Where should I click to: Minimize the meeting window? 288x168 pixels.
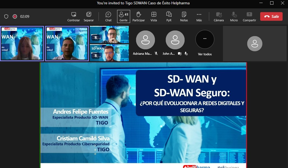coord(261,3)
